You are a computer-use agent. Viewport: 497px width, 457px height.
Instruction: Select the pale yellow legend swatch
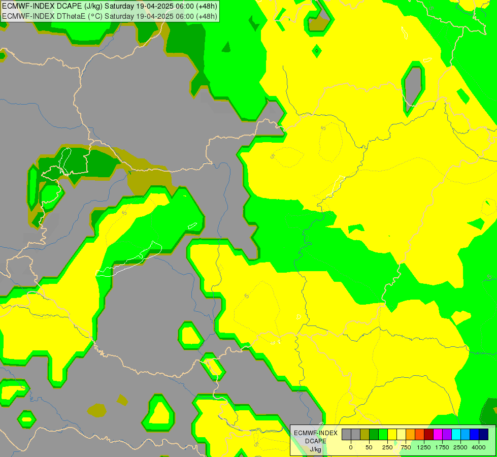point(401,435)
